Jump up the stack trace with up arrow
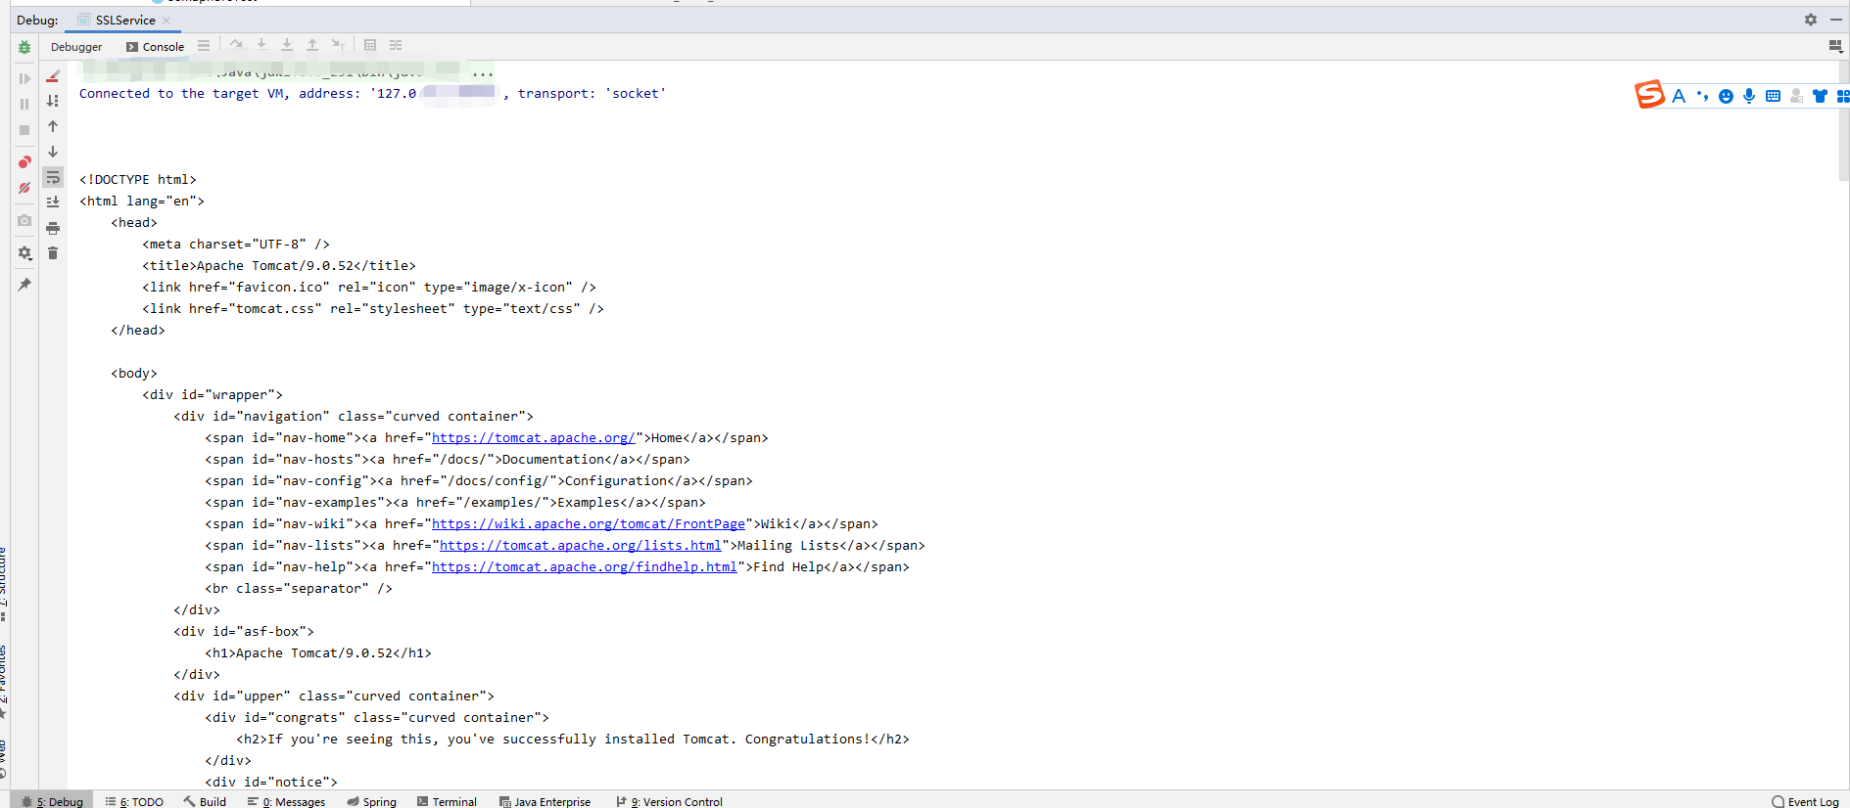Image resolution: width=1850 pixels, height=808 pixels. click(53, 126)
